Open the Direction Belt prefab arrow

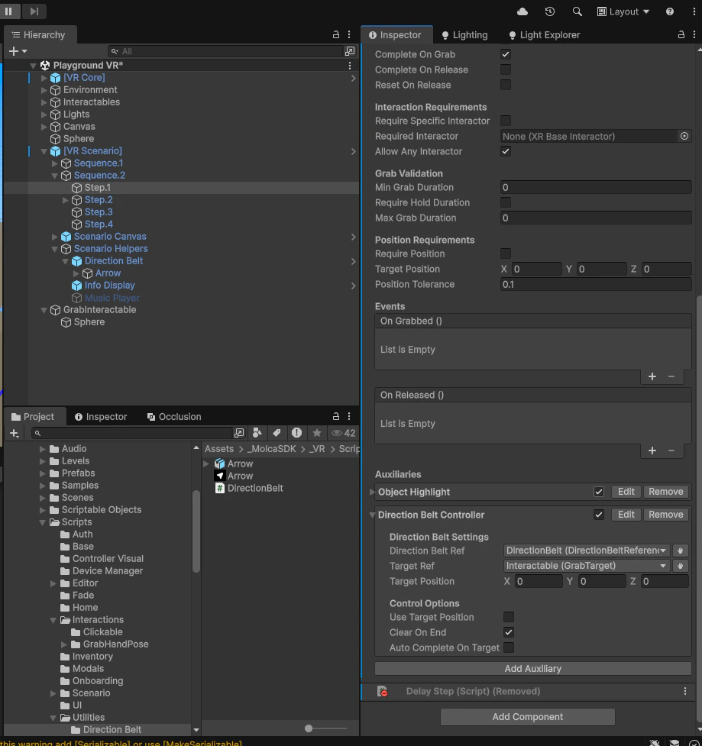(353, 261)
